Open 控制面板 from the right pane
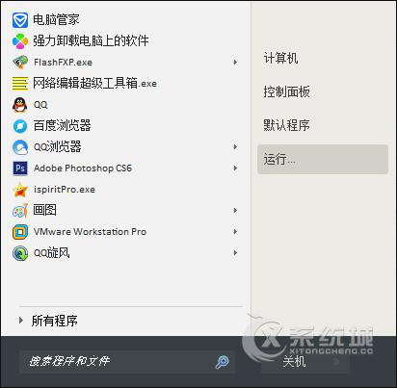The height and width of the screenshot is (388, 397). click(286, 91)
